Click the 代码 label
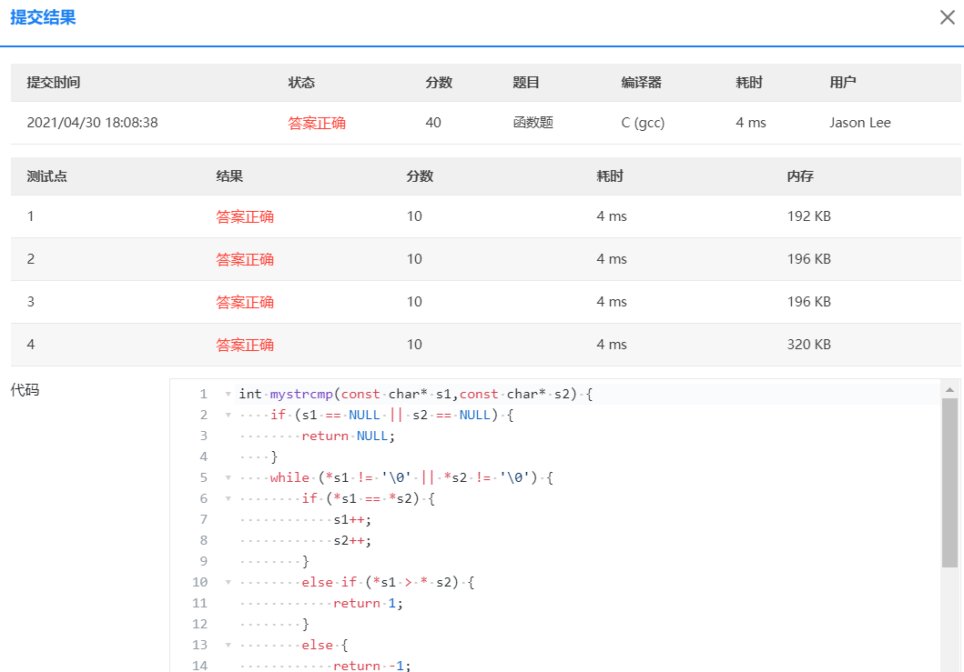This screenshot has height=672, width=964. pyautogui.click(x=25, y=390)
